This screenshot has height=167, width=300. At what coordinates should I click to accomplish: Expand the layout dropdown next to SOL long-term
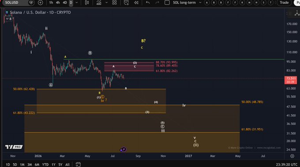coord(200,3)
